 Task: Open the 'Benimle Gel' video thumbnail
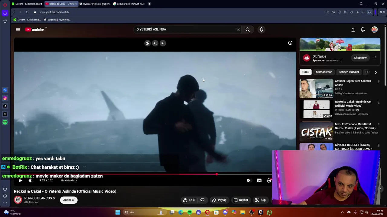coord(316,109)
